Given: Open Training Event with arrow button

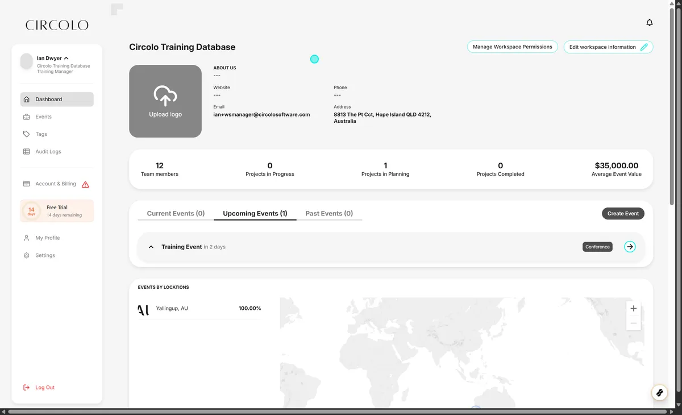Looking at the screenshot, I should coord(630,247).
